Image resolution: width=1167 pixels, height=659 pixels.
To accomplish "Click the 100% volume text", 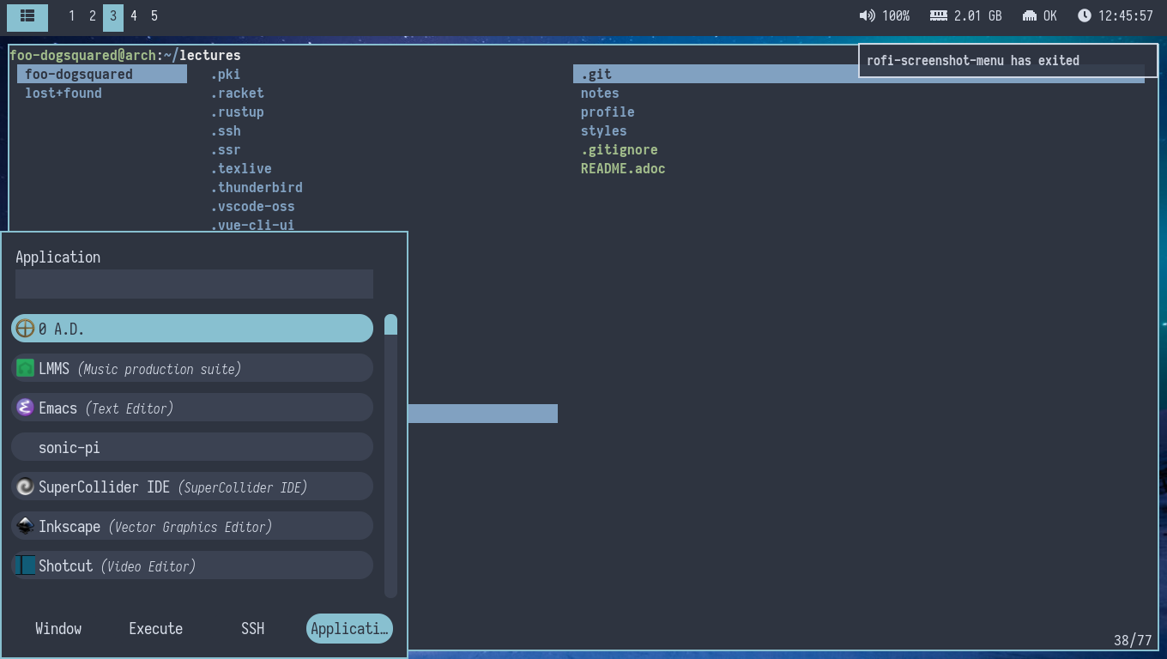I will point(896,15).
